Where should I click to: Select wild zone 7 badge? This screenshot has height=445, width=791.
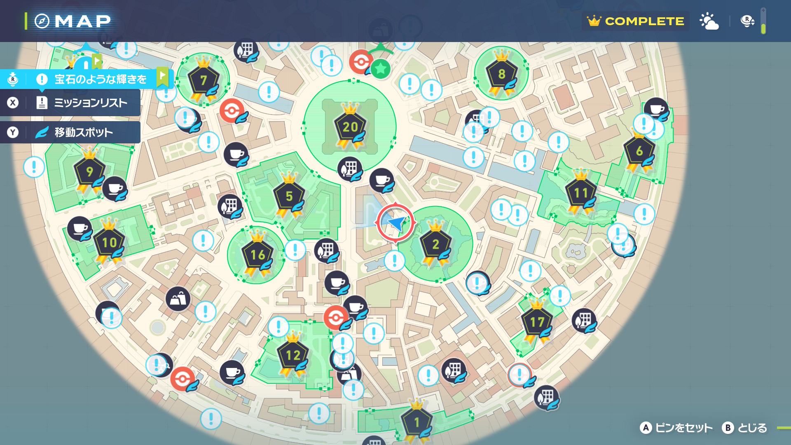point(203,80)
